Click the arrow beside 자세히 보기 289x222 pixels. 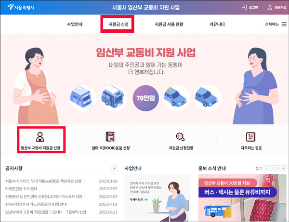pyautogui.click(x=146, y=199)
